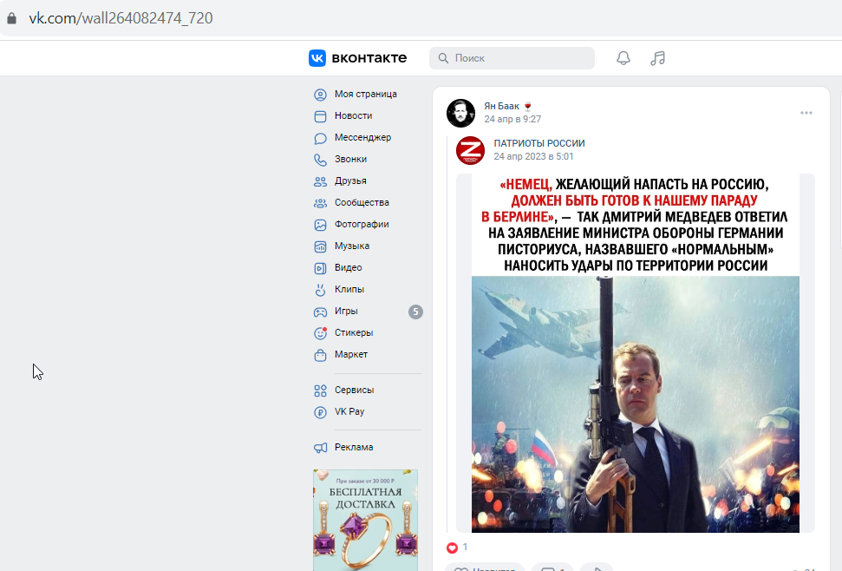Click the Клипы hand icon
This screenshot has height=571, width=842.
click(320, 290)
